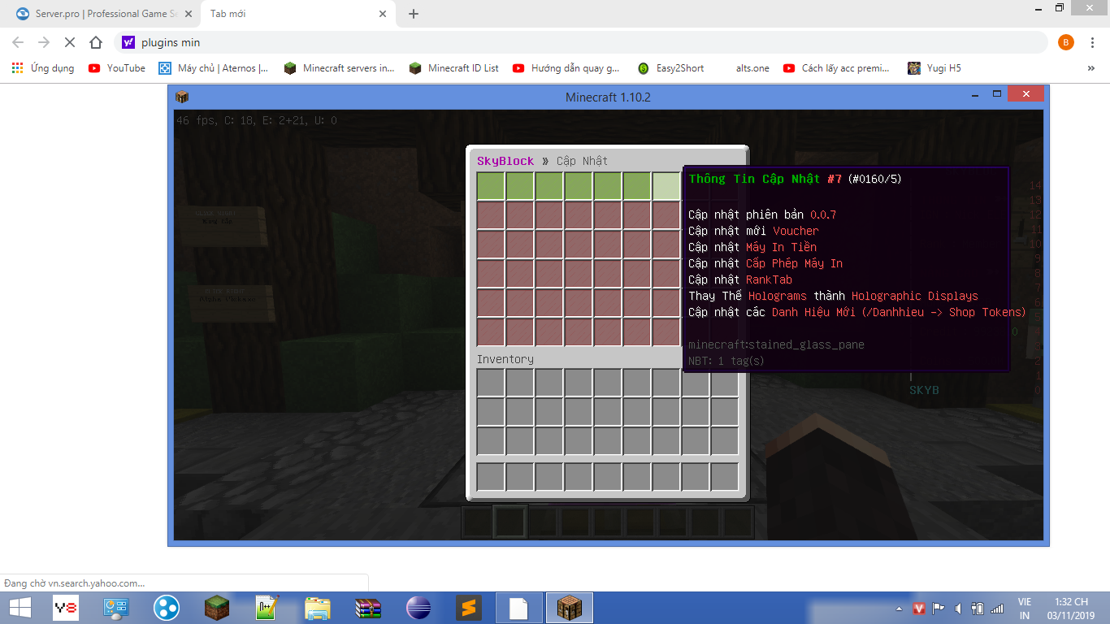This screenshot has width=1110, height=624.
Task: Open the Ứng dụng apps bookmark
Action: click(x=43, y=68)
